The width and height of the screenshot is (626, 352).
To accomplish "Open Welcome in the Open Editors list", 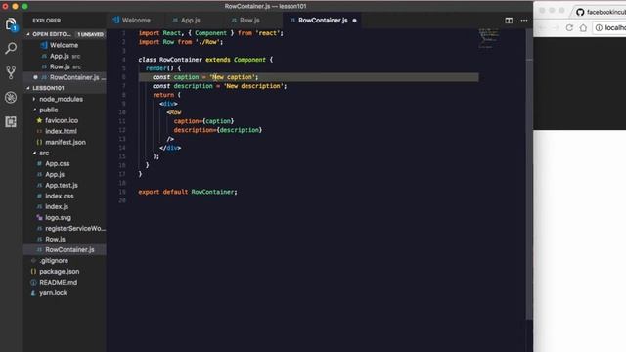I will pyautogui.click(x=64, y=45).
